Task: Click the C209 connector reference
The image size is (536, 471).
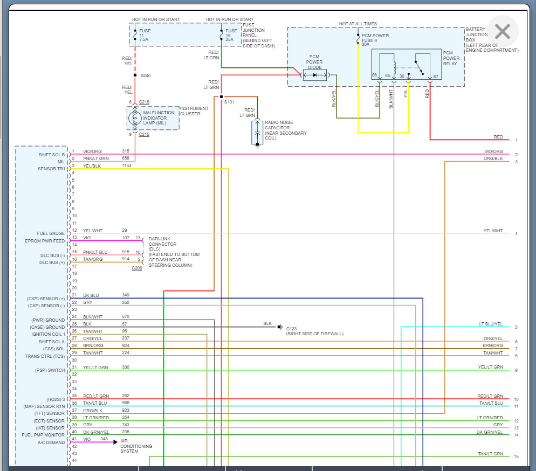Action: tap(137, 268)
